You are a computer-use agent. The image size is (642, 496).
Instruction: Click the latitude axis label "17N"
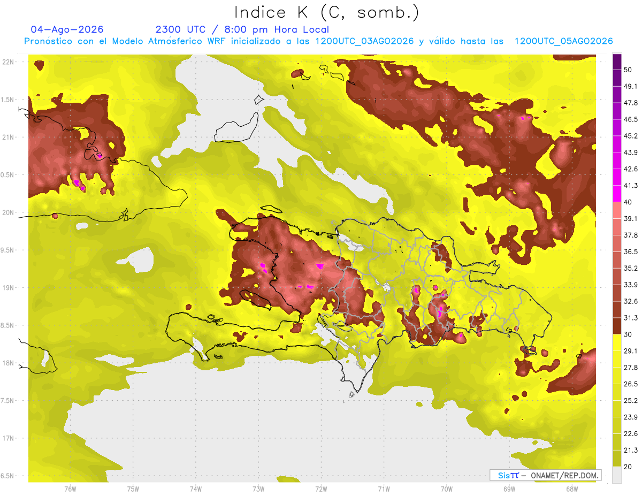pyautogui.click(x=9, y=439)
